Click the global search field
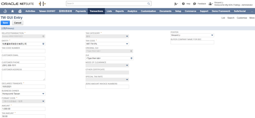Image resolution: width=255 pixels, height=118 pixels. click(x=106, y=4)
